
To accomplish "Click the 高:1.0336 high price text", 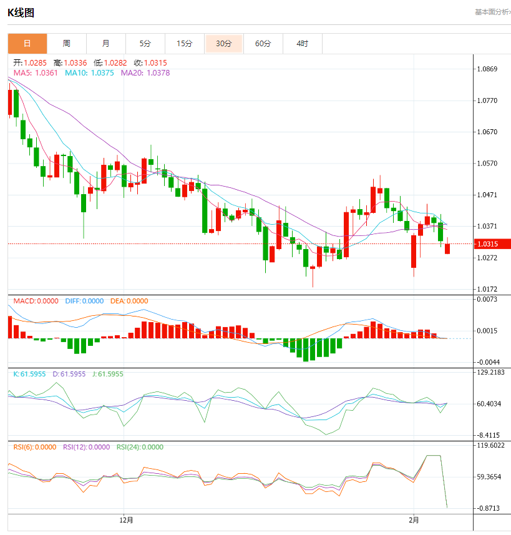I will [71, 63].
